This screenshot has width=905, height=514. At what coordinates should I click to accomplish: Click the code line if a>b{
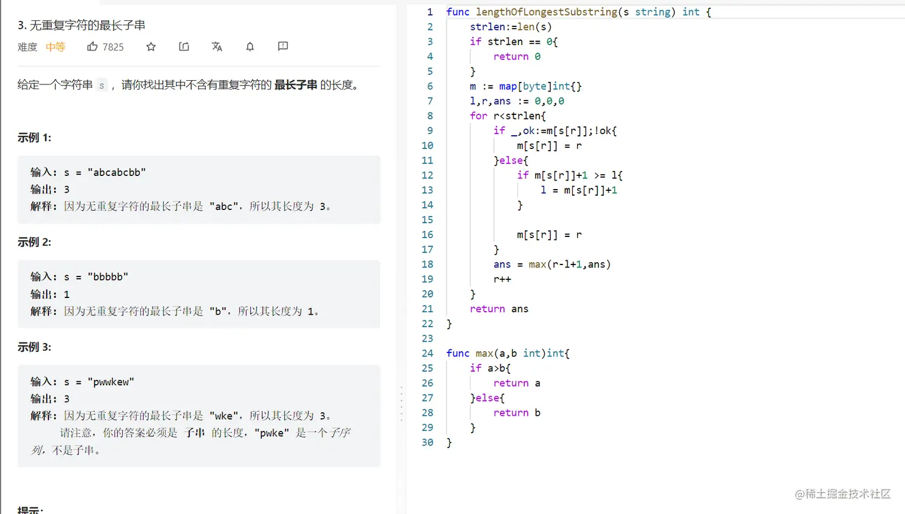coord(490,368)
